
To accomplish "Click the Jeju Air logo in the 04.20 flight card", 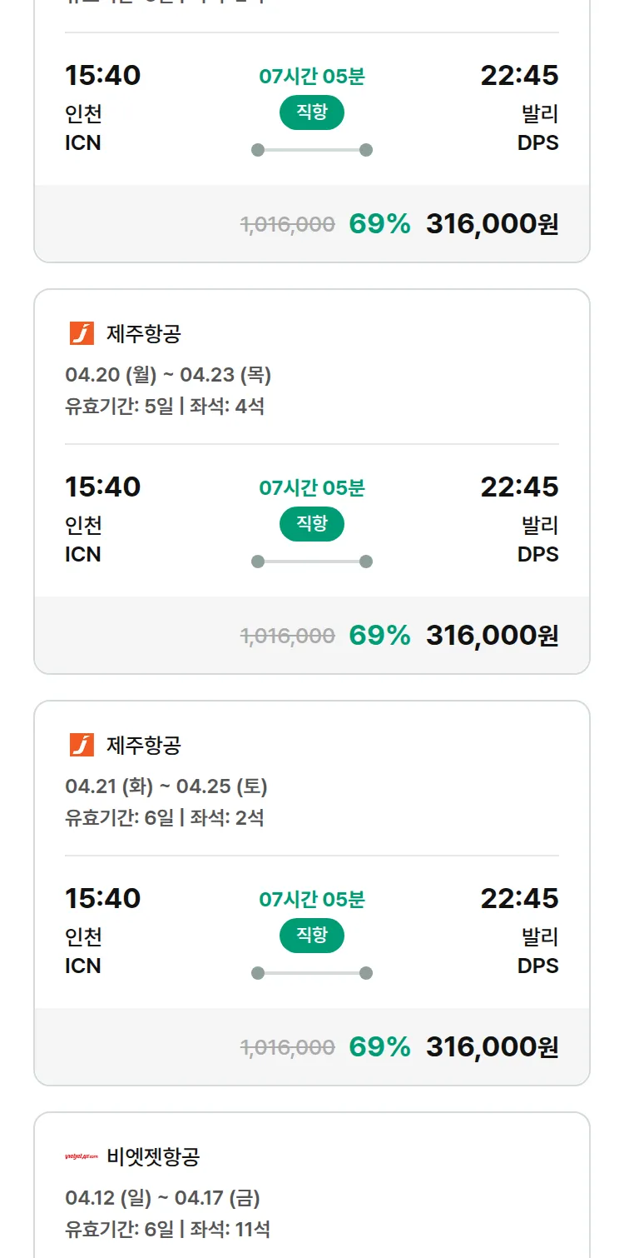I will click(82, 333).
